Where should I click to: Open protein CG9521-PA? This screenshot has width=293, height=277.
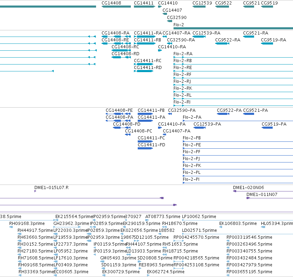(x=255, y=110)
